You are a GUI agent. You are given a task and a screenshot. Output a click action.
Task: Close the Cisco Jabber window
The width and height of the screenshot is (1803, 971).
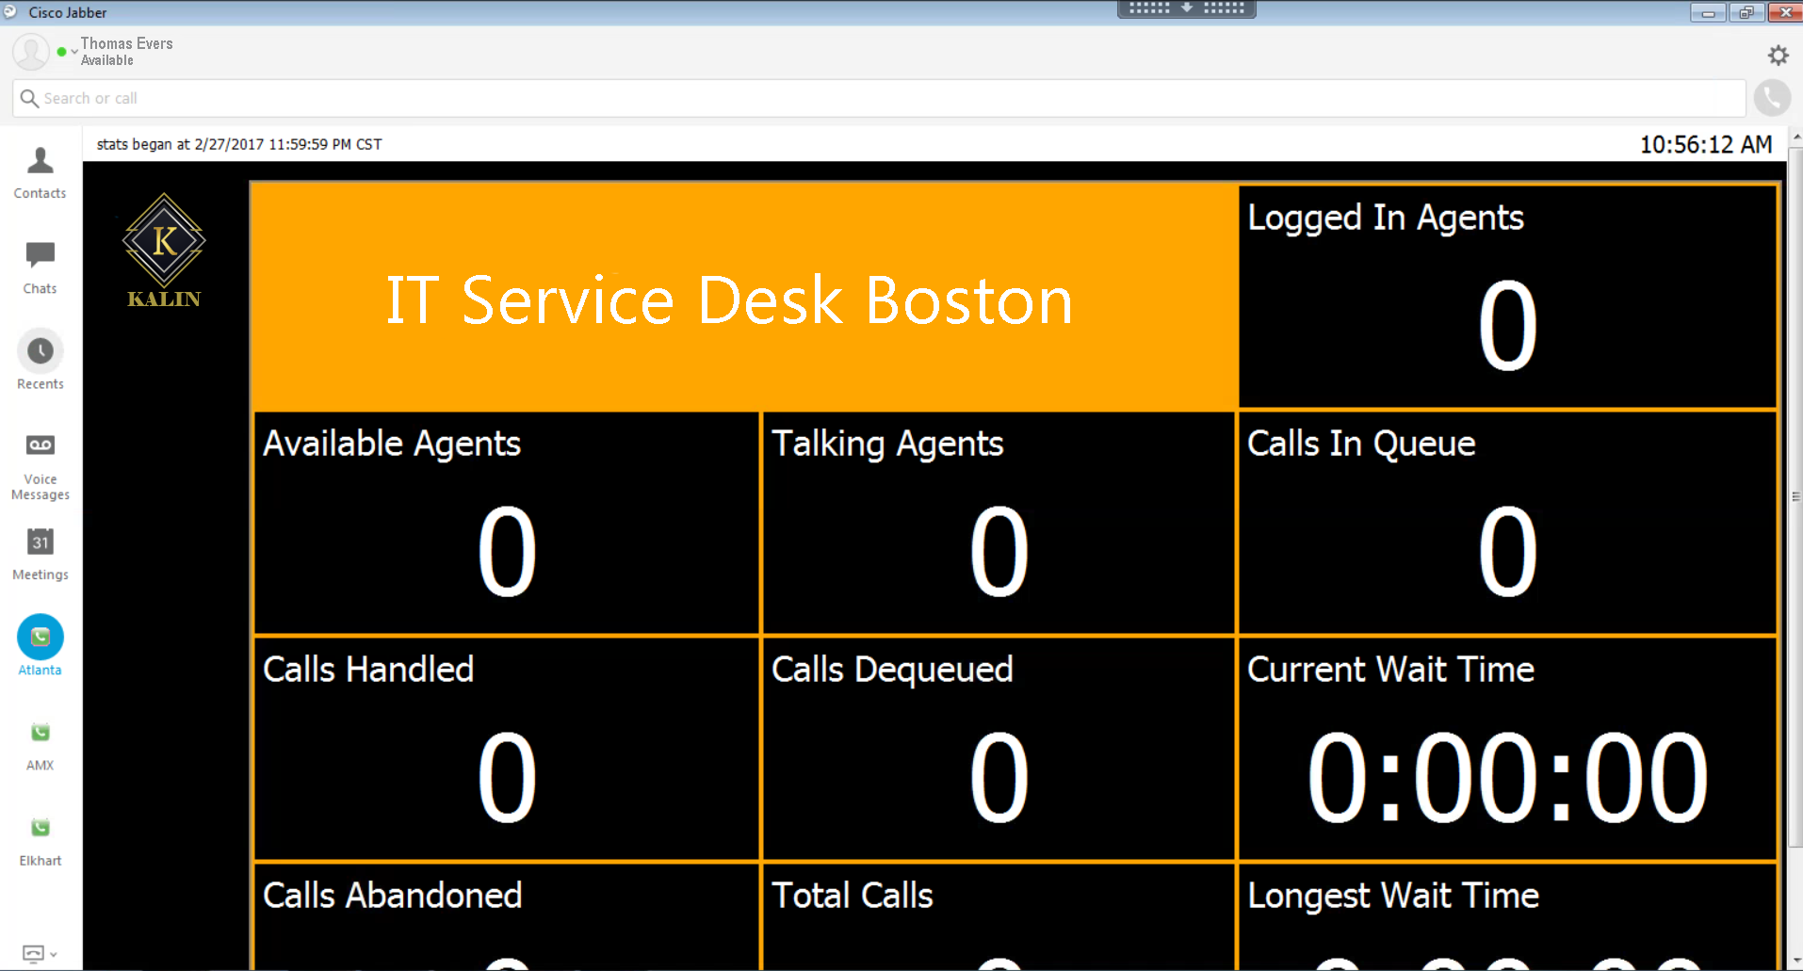point(1784,12)
